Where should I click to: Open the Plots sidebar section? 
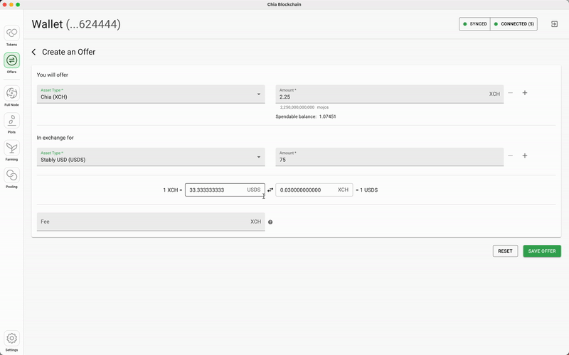[x=11, y=123]
